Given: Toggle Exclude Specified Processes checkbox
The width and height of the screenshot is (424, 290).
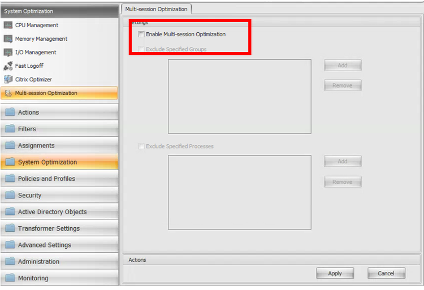Looking at the screenshot, I should tap(141, 146).
